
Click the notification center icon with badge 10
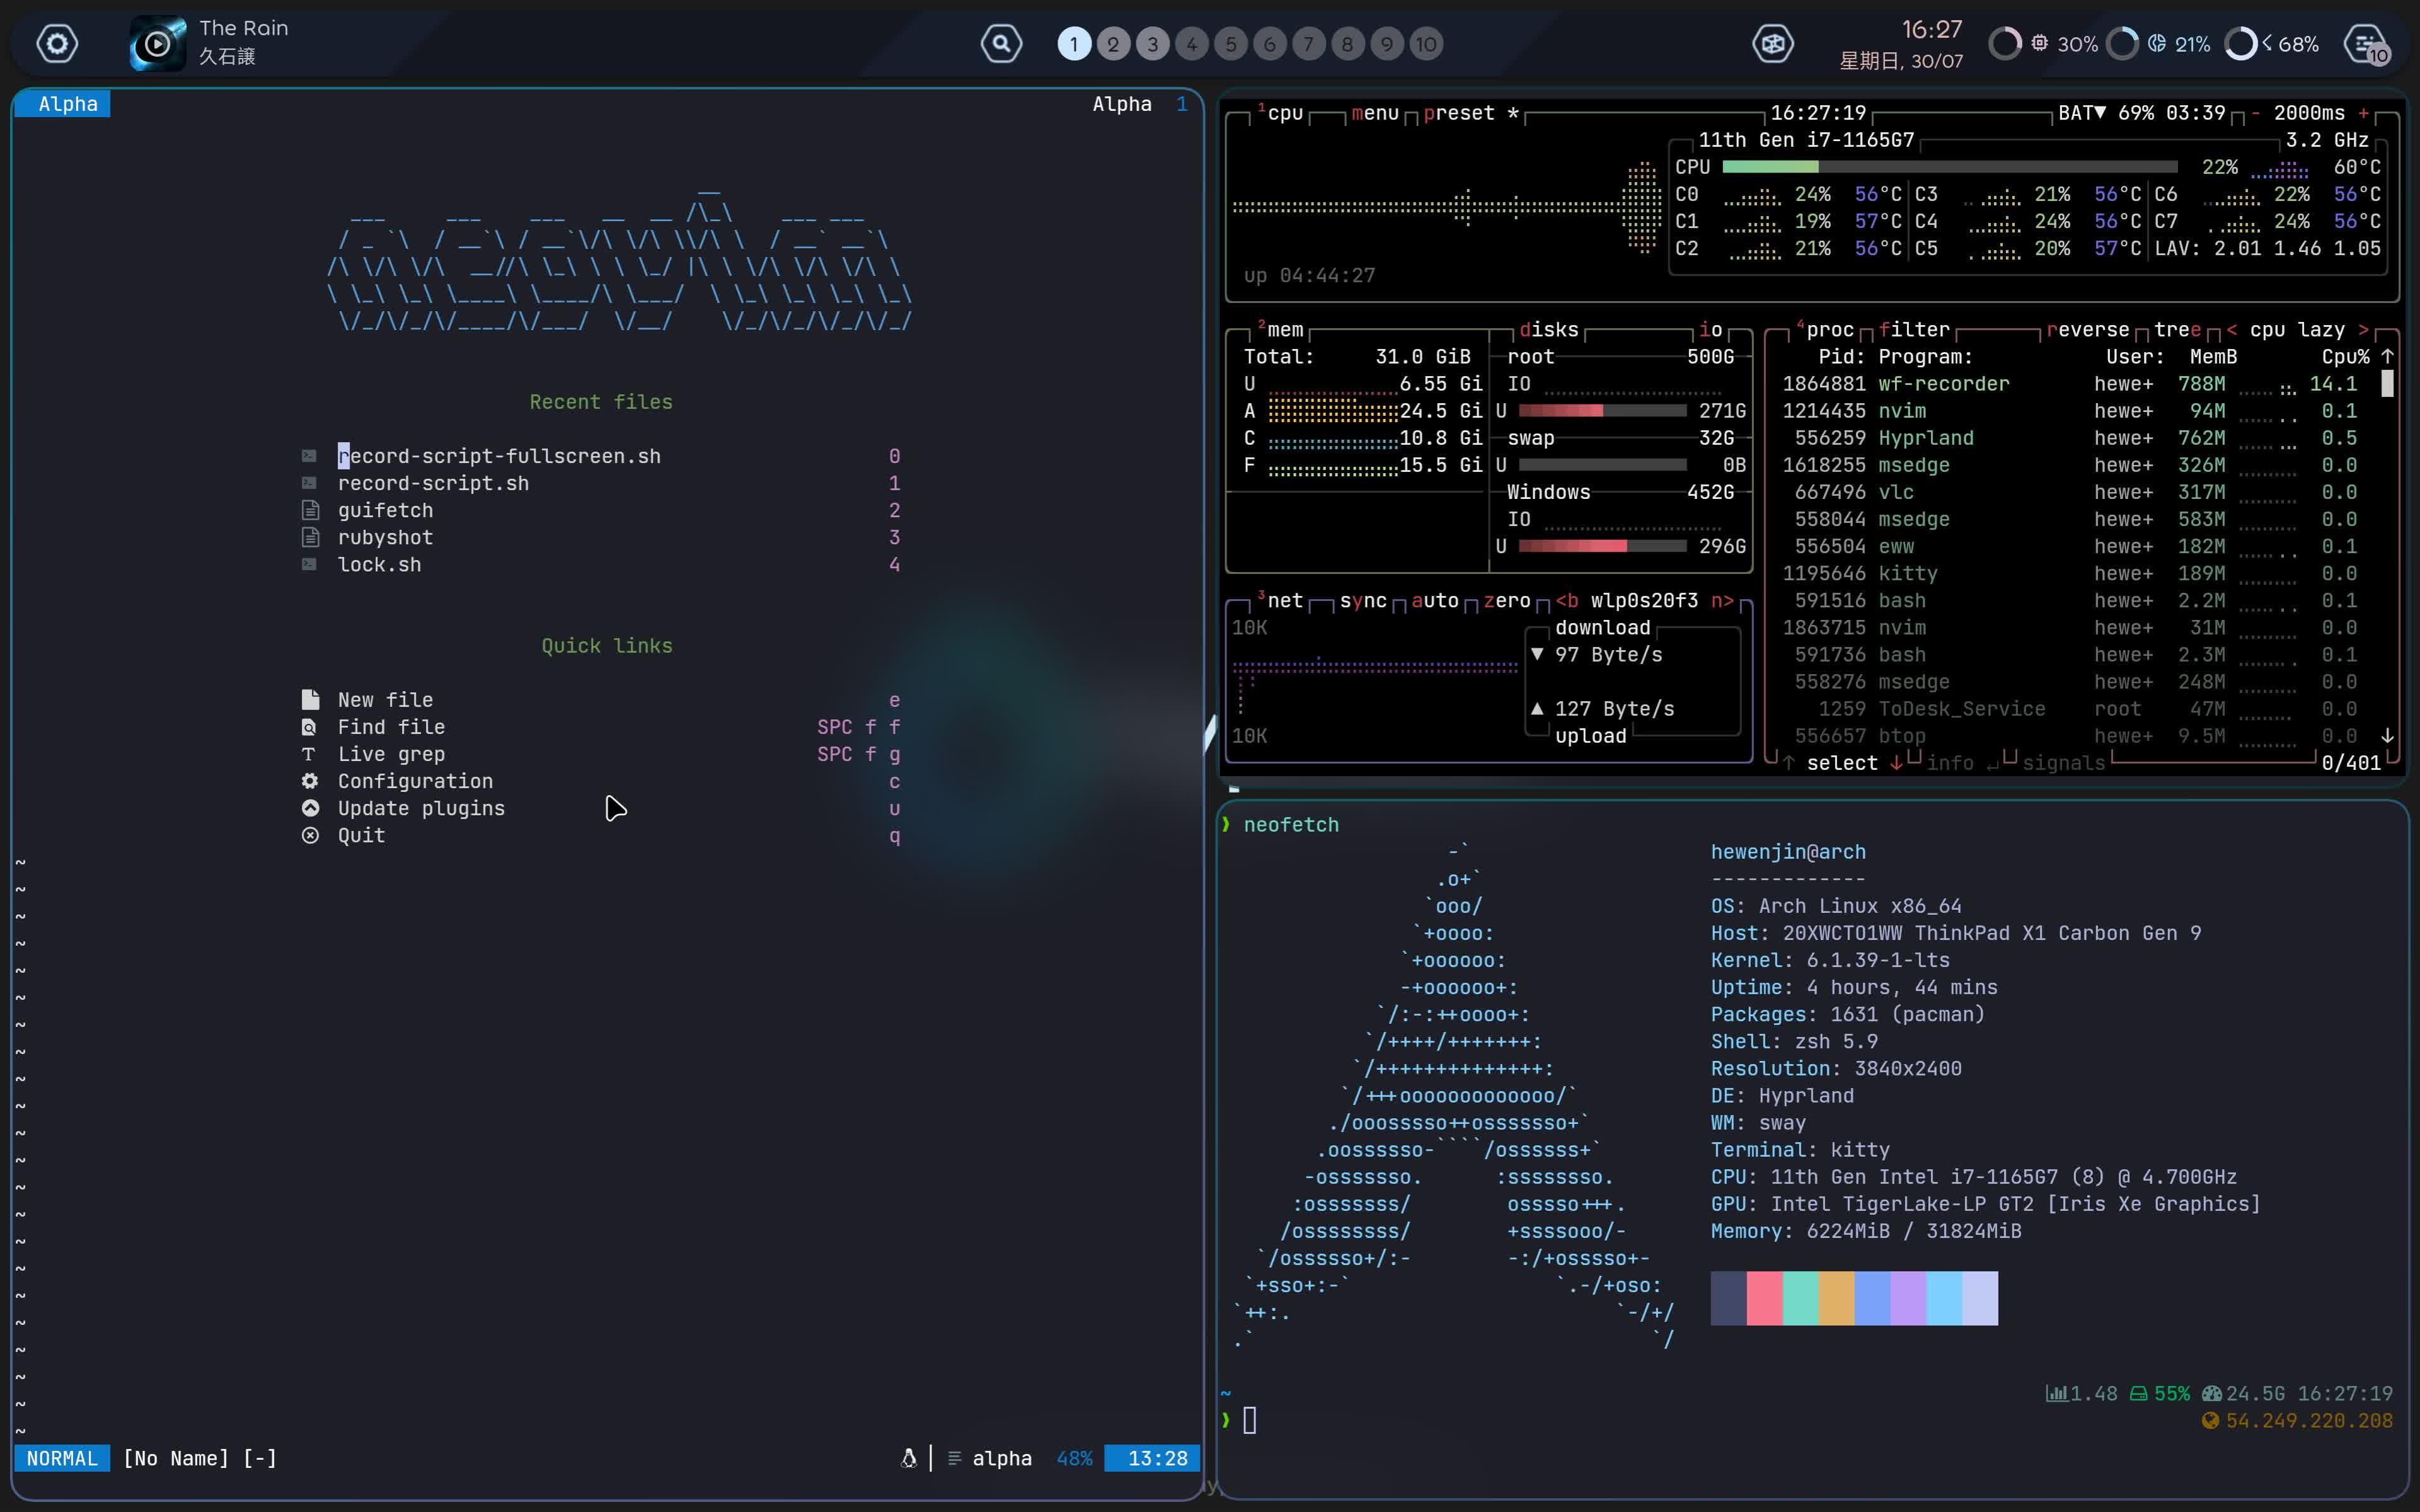(2366, 44)
